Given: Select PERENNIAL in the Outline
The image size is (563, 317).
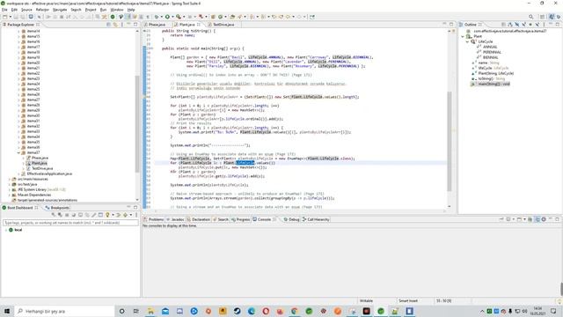Looking at the screenshot, I should pos(492,52).
